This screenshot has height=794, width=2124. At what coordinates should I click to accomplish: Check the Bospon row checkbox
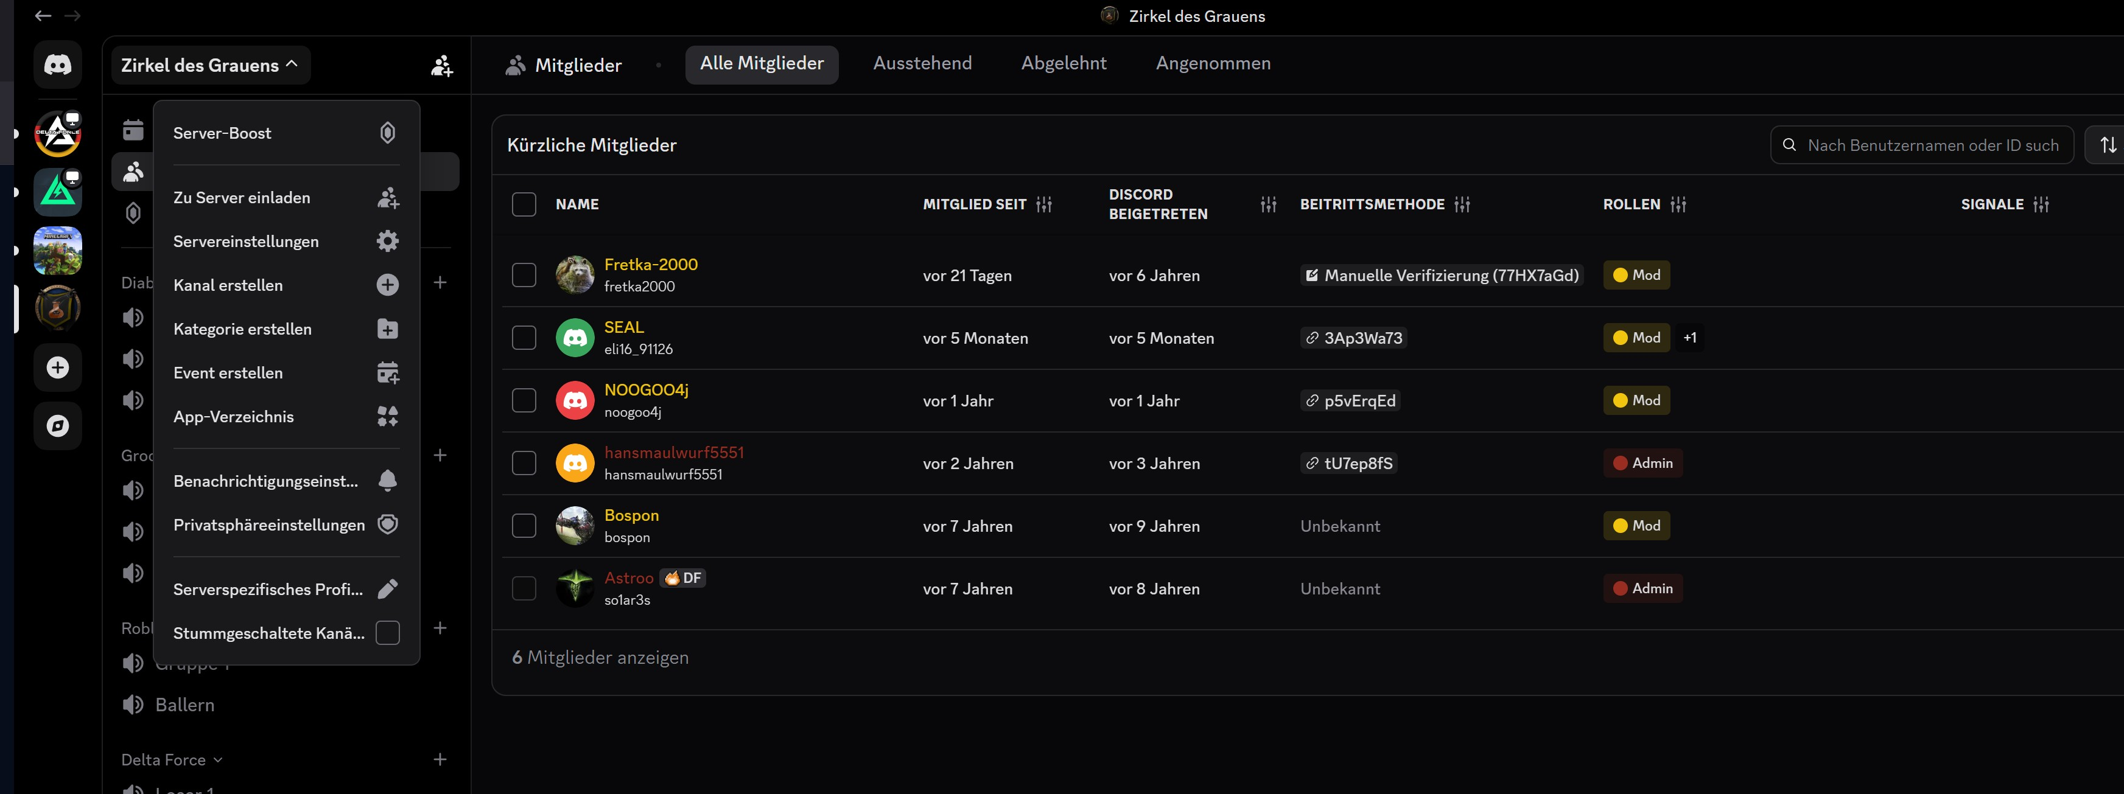[x=524, y=526]
